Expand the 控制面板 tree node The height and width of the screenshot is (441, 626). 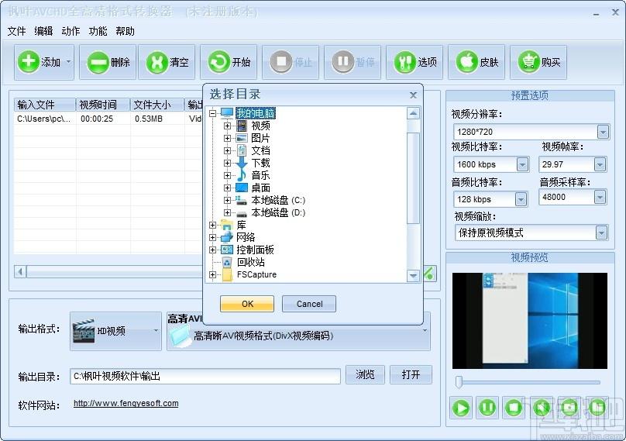click(212, 250)
